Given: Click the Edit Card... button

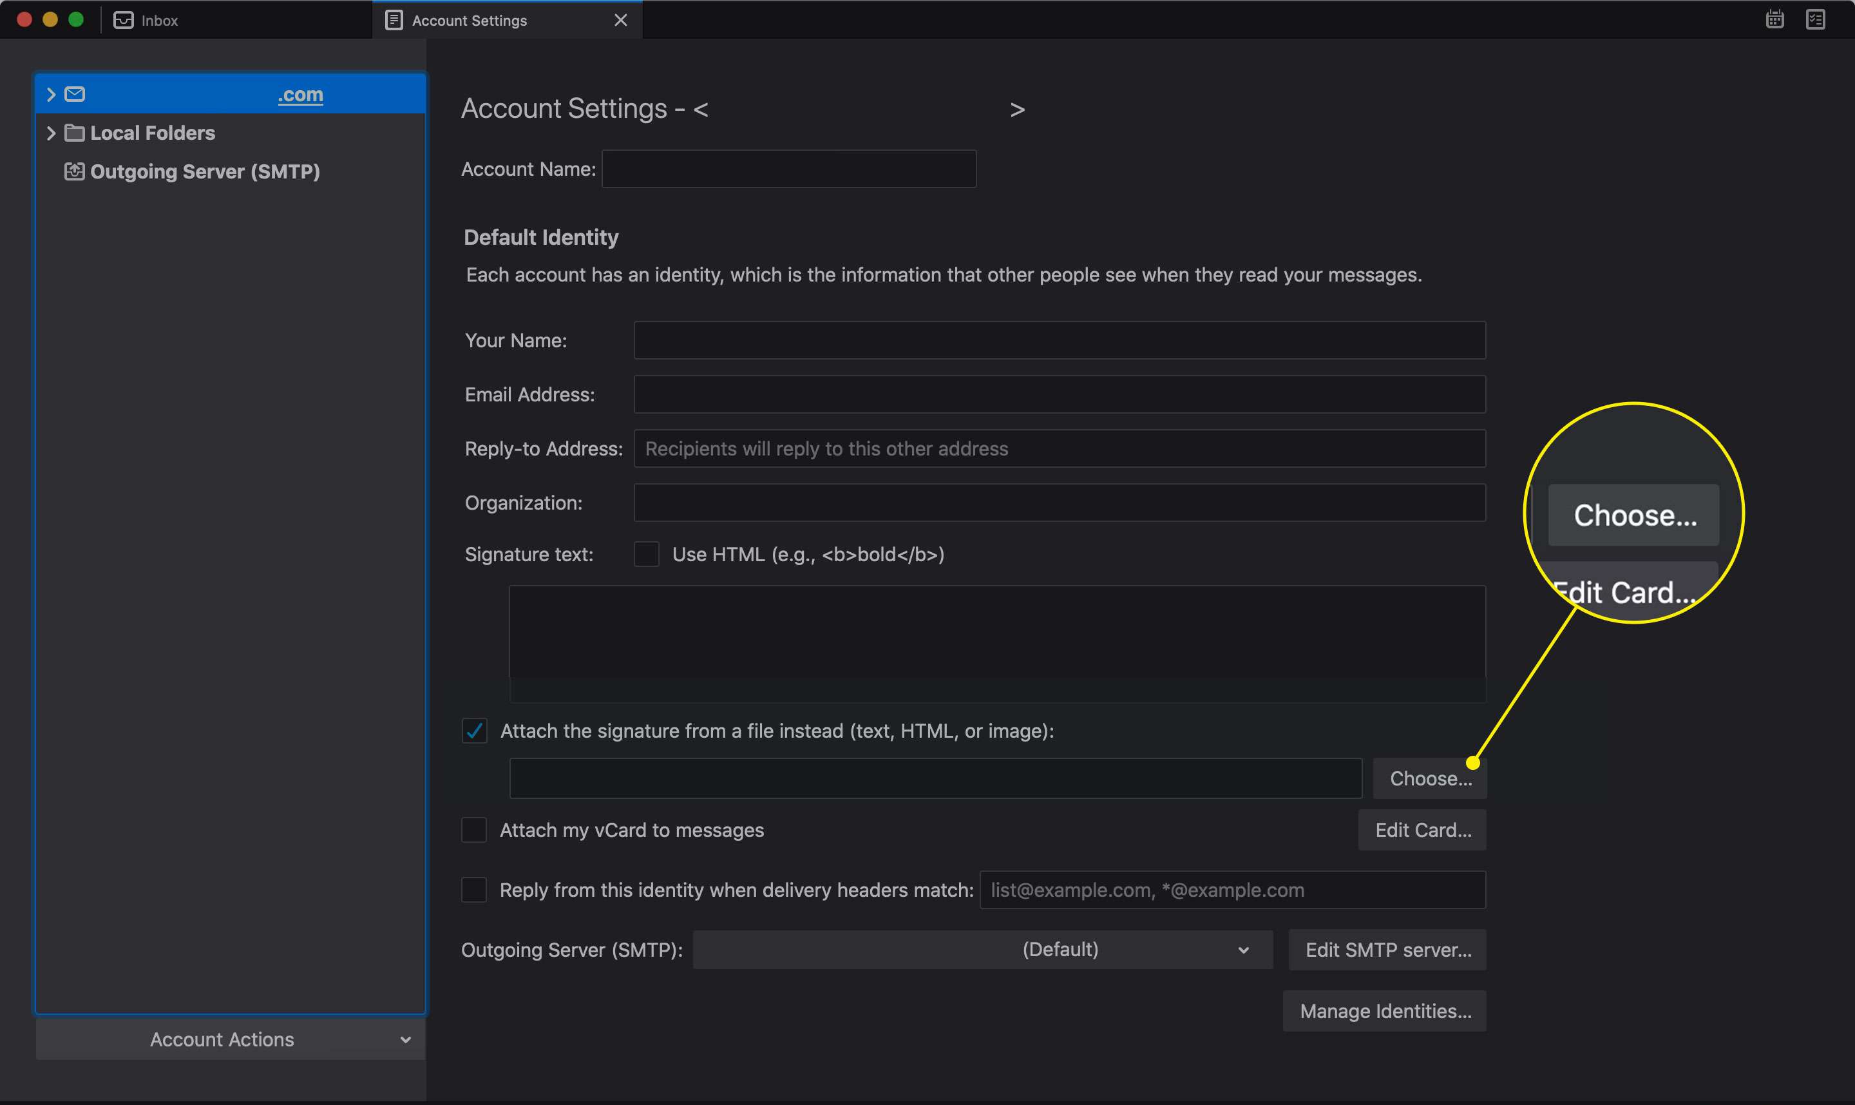Looking at the screenshot, I should pyautogui.click(x=1423, y=831).
